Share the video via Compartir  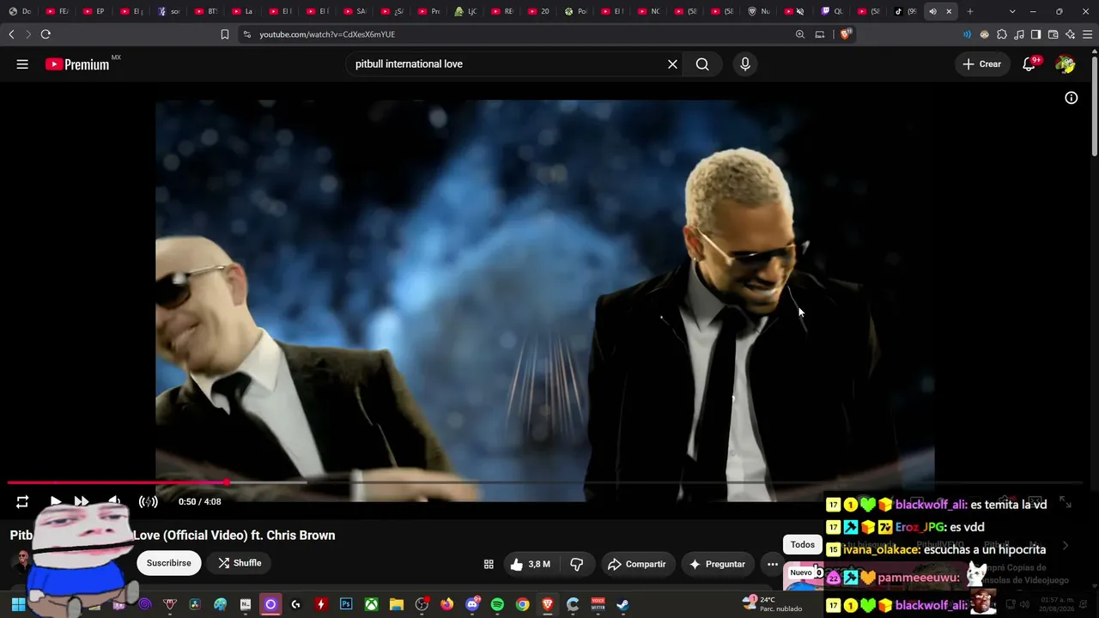[636, 564]
